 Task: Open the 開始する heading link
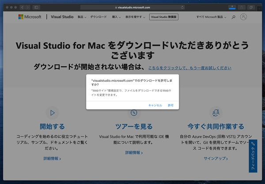point(52,126)
